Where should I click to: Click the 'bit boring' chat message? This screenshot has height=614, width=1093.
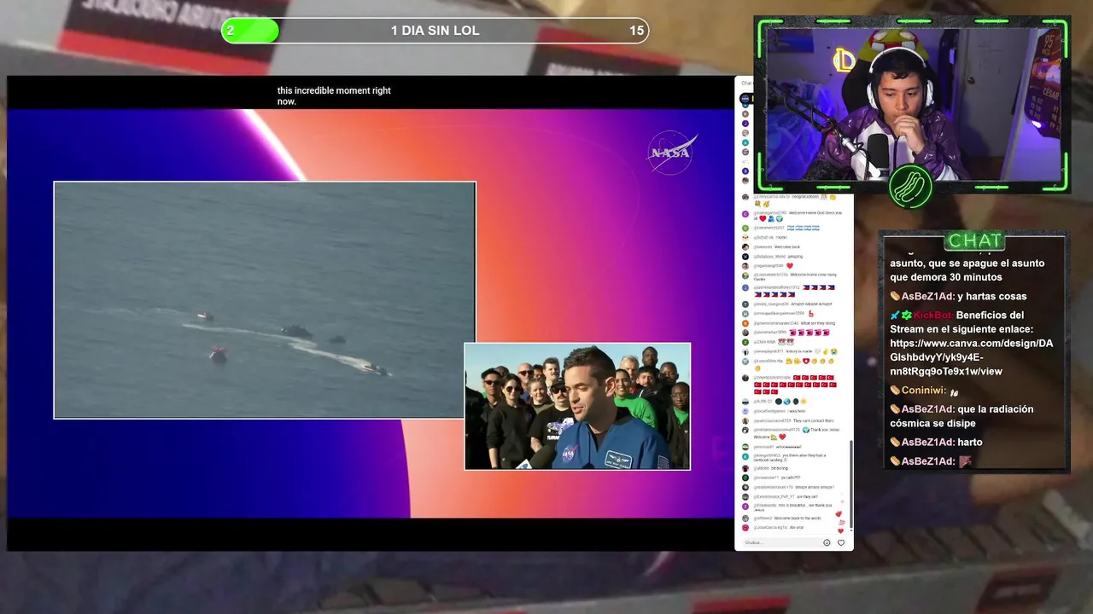point(780,468)
